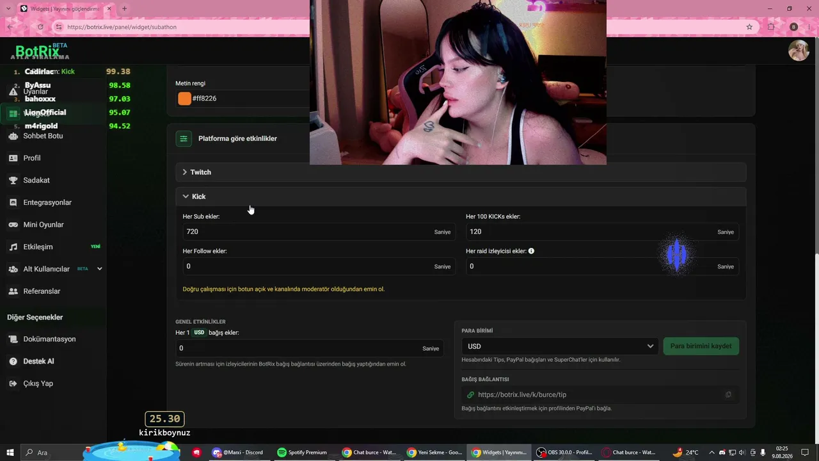Click the Destek AI question mark icon
The image size is (819, 461).
13,361
